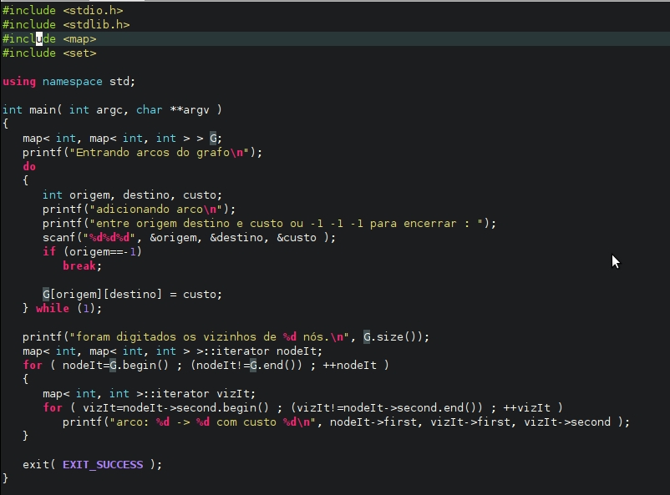This screenshot has height=495, width=670.
Task: Click the 'main' function name
Action: [x=43, y=109]
